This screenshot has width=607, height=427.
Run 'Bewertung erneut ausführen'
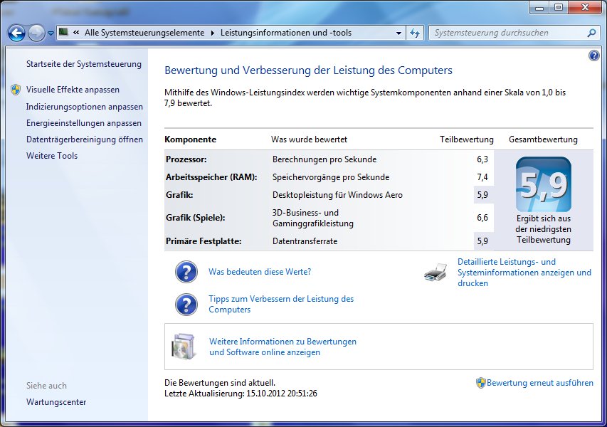click(539, 383)
